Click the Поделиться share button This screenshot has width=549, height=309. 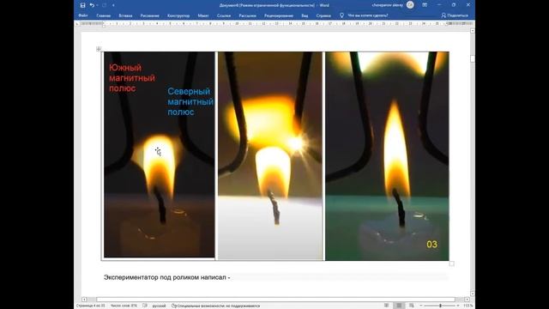point(455,15)
